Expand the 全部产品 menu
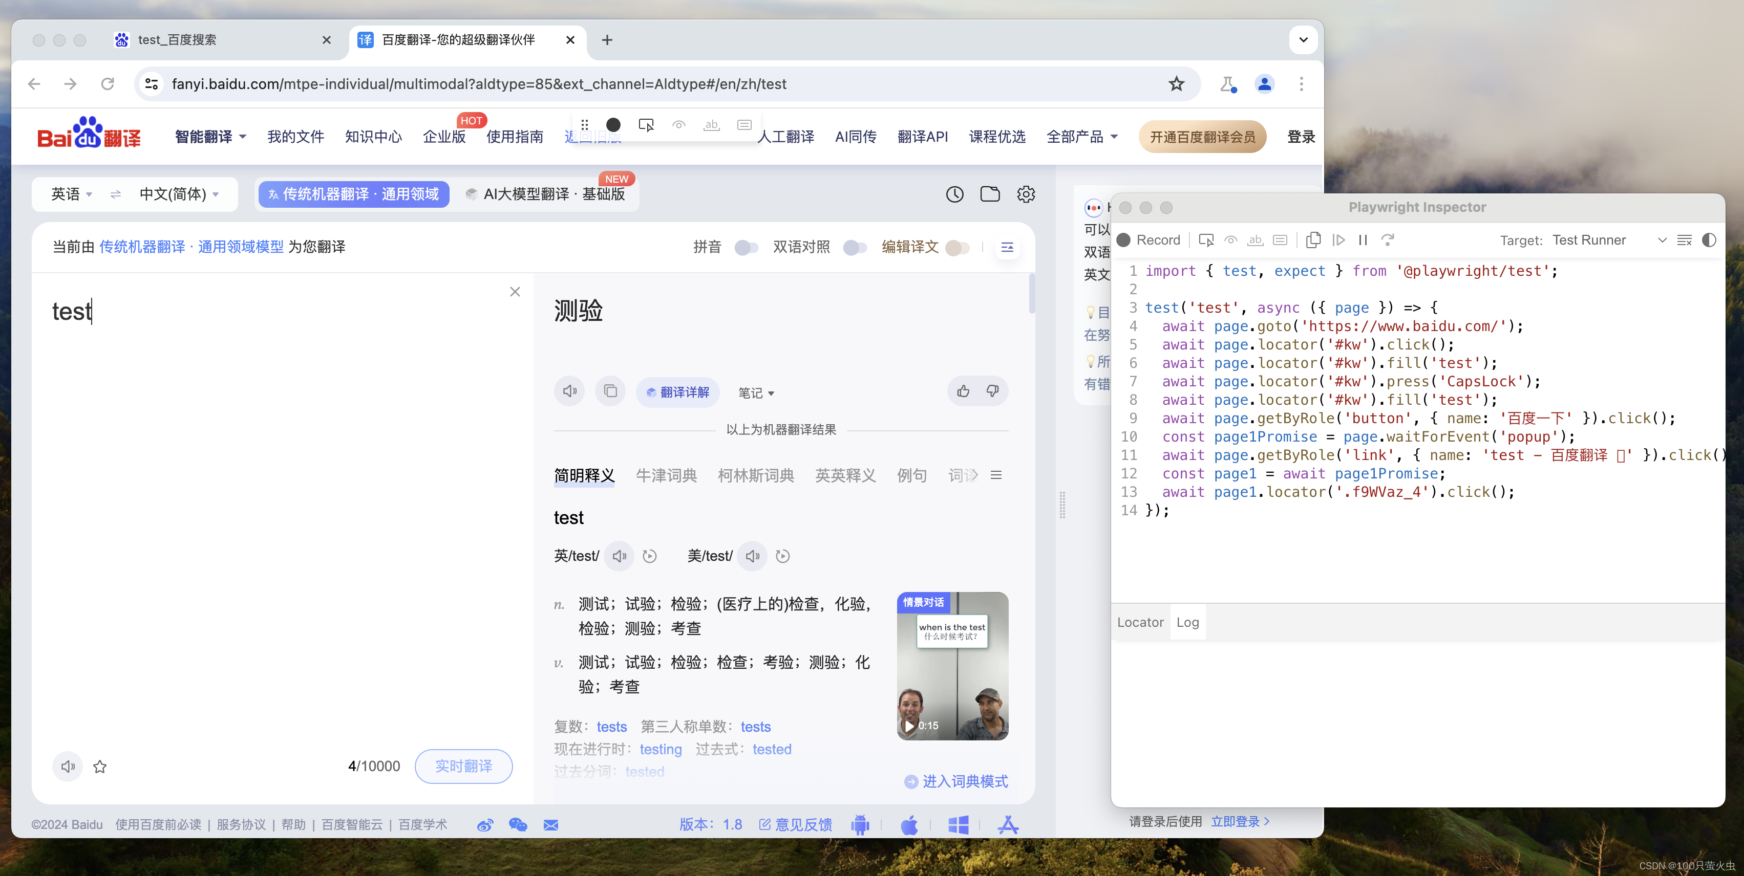 point(1082,137)
